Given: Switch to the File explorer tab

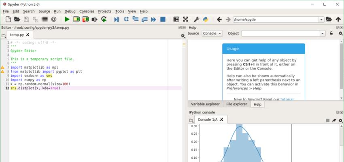Looking at the screenshot, I should point(236,104).
